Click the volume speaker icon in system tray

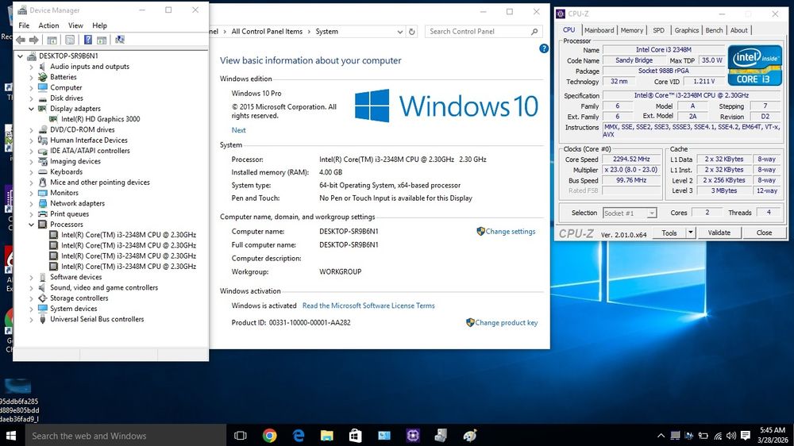click(x=731, y=436)
